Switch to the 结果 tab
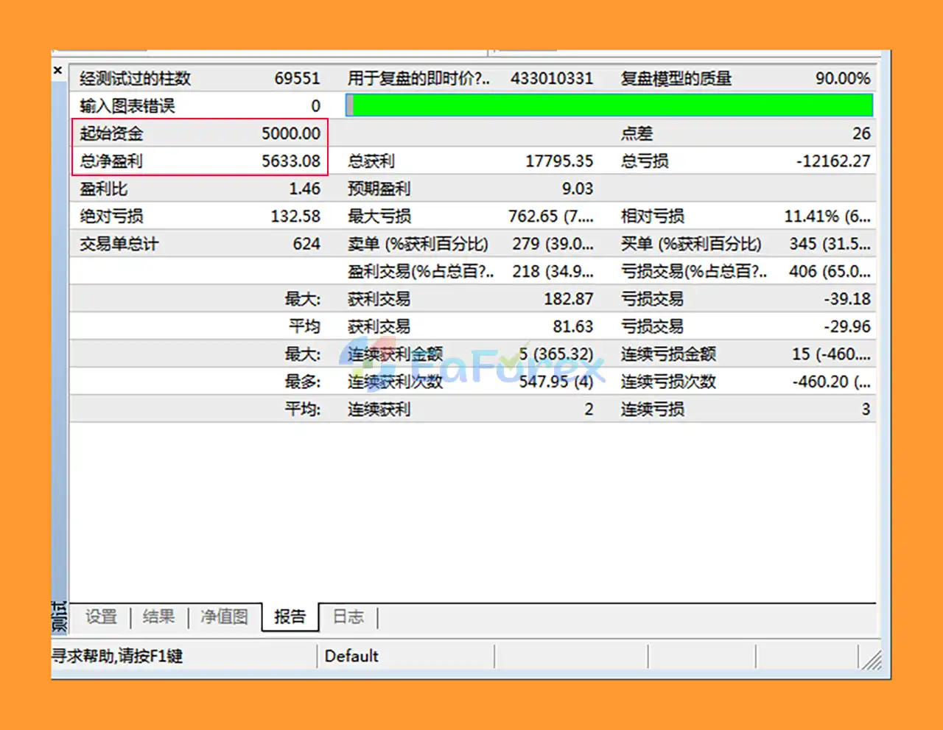 coord(158,618)
